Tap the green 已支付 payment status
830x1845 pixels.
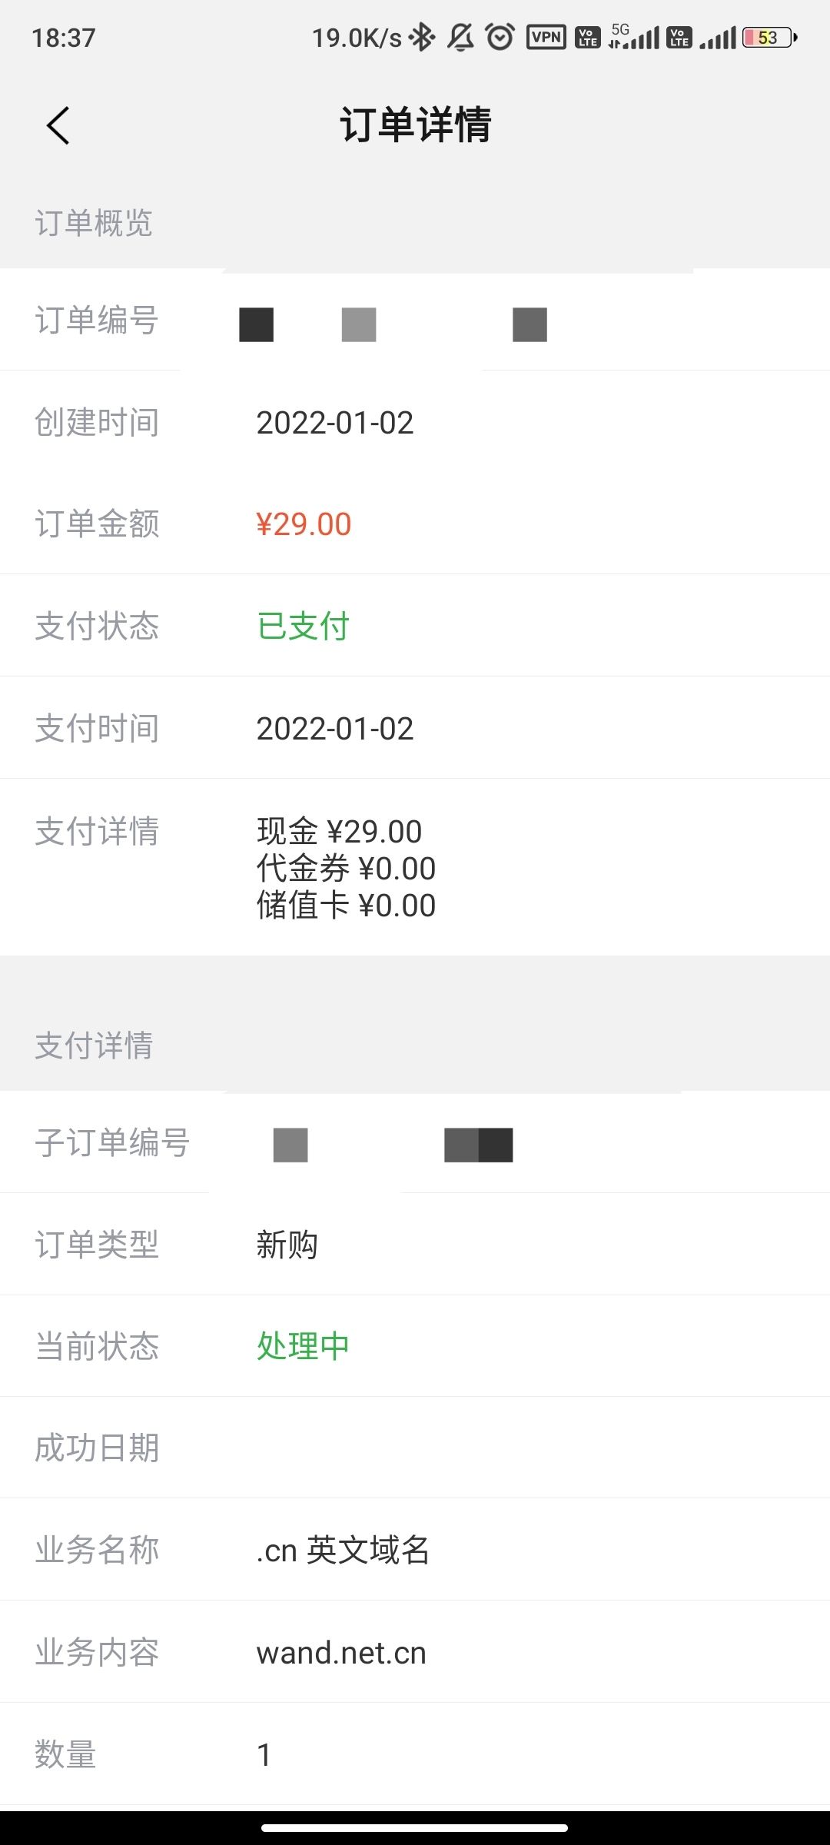304,626
